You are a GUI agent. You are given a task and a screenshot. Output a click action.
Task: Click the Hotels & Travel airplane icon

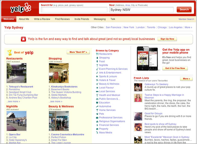click(x=97, y=80)
